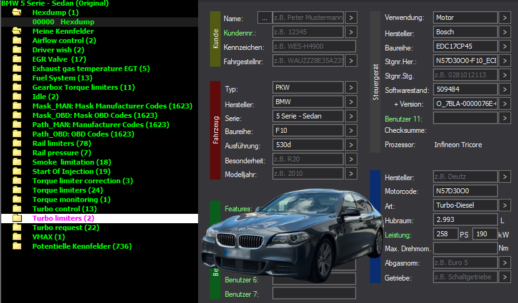
Task: Open the Kundennr. arrow button
Action: click(351, 32)
